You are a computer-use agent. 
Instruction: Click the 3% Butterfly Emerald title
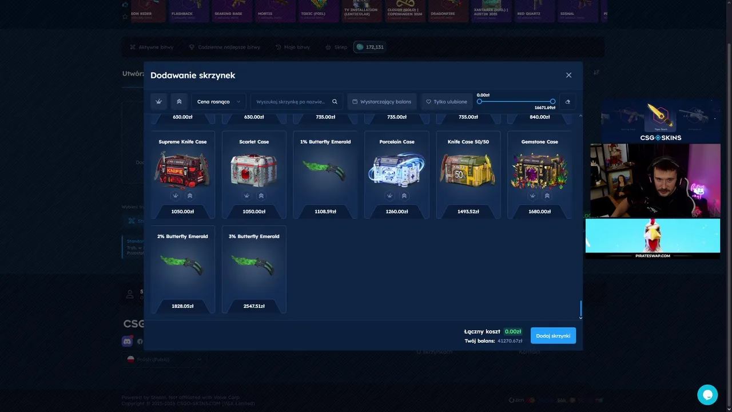point(254,236)
